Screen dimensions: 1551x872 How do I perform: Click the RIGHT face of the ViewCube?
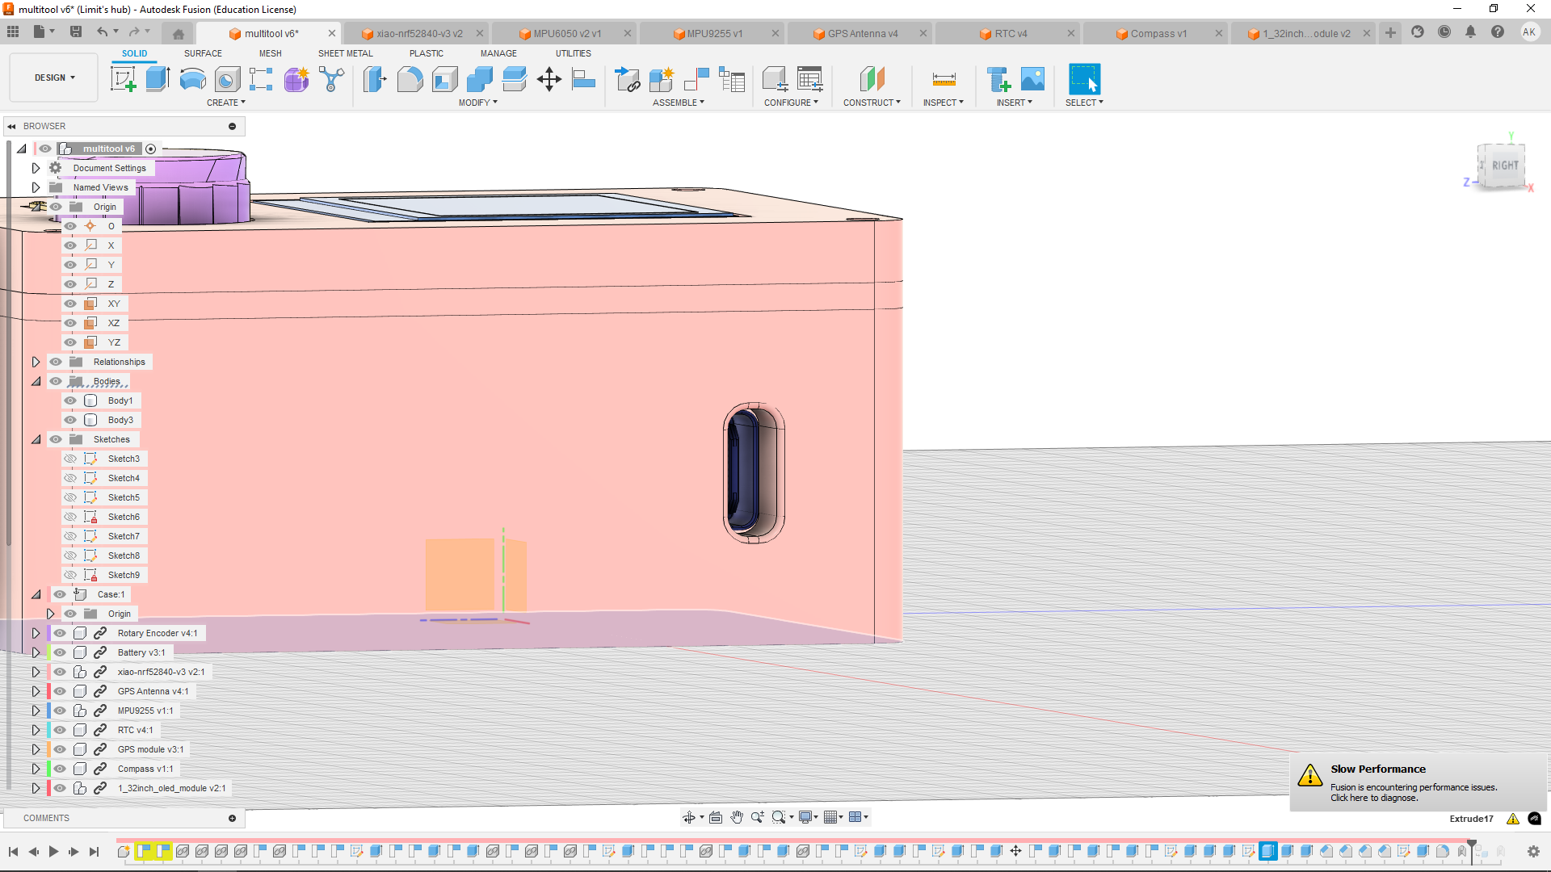[x=1504, y=166]
